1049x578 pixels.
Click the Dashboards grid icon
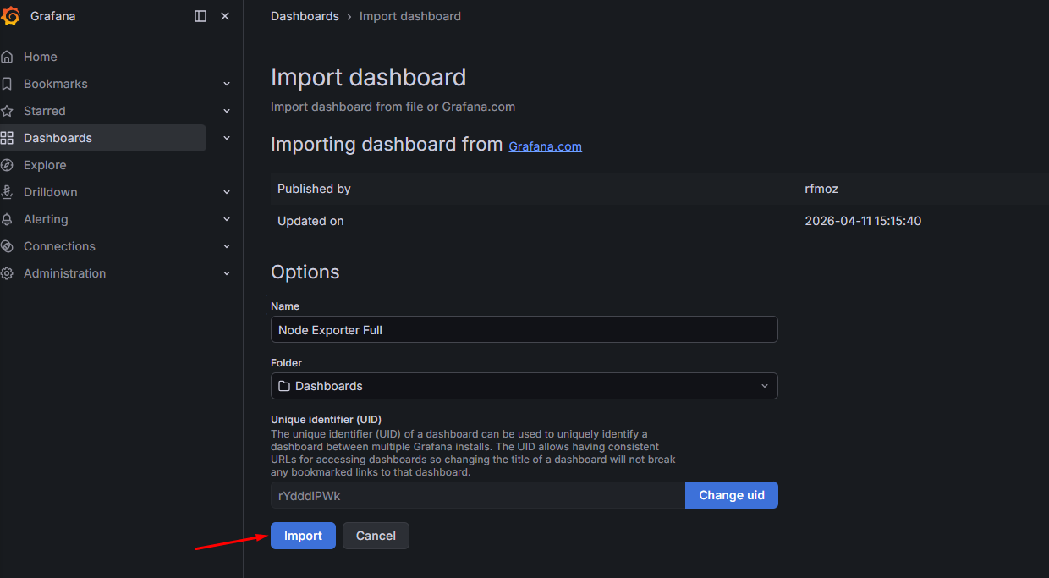(x=7, y=138)
